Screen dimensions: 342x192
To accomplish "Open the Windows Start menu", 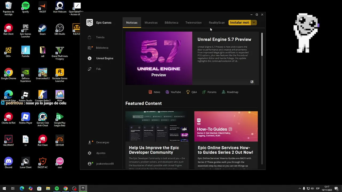I will click(4, 189).
